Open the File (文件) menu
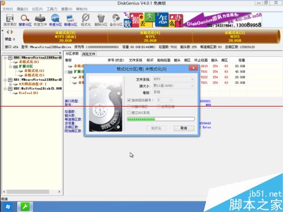The width and height of the screenshot is (283, 212). pyautogui.click(x=8, y=9)
